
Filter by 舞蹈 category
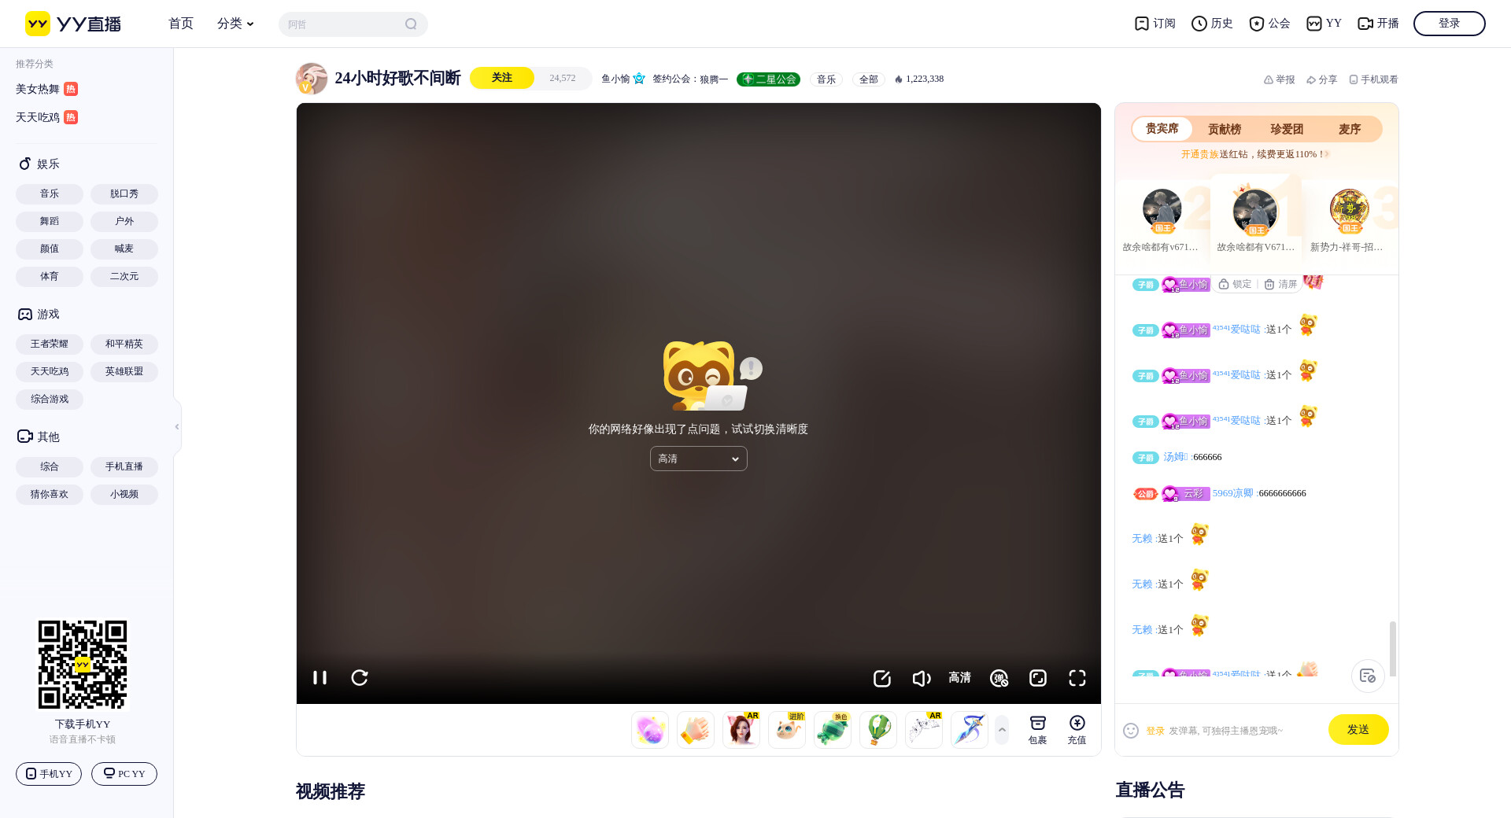pos(50,222)
